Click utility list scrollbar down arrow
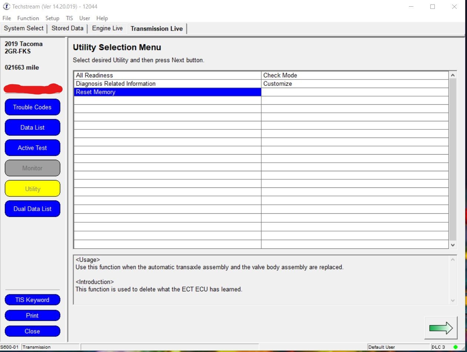Image resolution: width=467 pixels, height=352 pixels. click(453, 245)
